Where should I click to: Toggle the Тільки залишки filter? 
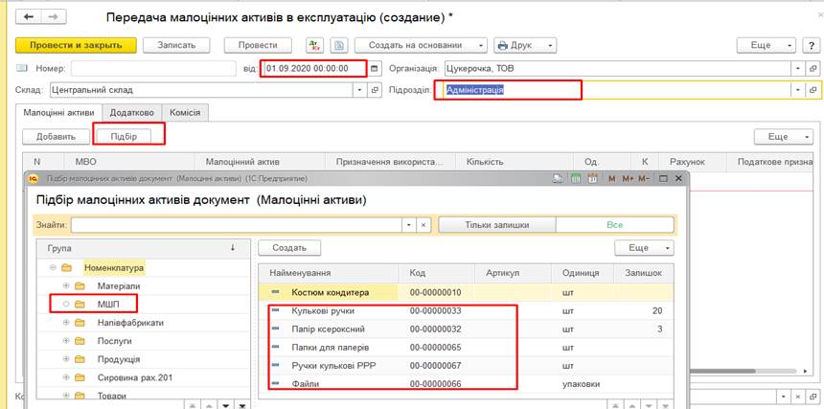(x=497, y=225)
